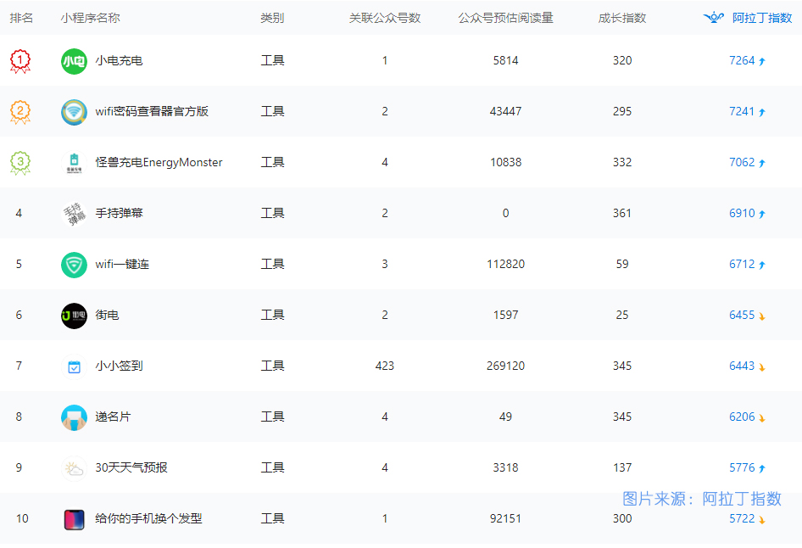Click the down arrow beside index 6455

coord(762,316)
